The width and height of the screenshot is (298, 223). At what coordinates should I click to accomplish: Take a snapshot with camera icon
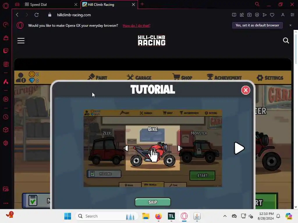(x=249, y=15)
